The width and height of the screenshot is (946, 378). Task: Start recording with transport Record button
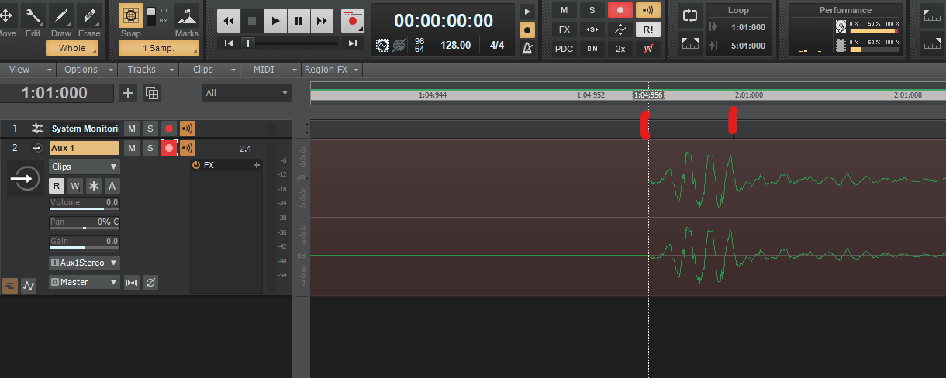pyautogui.click(x=353, y=21)
